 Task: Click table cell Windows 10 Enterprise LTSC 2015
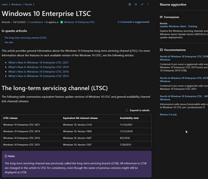point(22,145)
